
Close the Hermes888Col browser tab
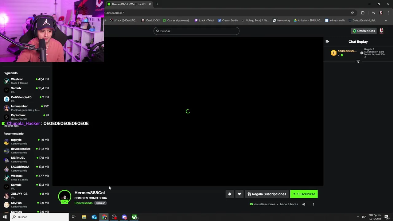point(150,4)
